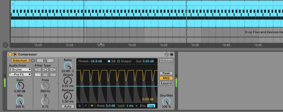Click the sidechain Mix knob
Image resolution: width=283 pixels, height=112 pixels.
tap(20, 101)
